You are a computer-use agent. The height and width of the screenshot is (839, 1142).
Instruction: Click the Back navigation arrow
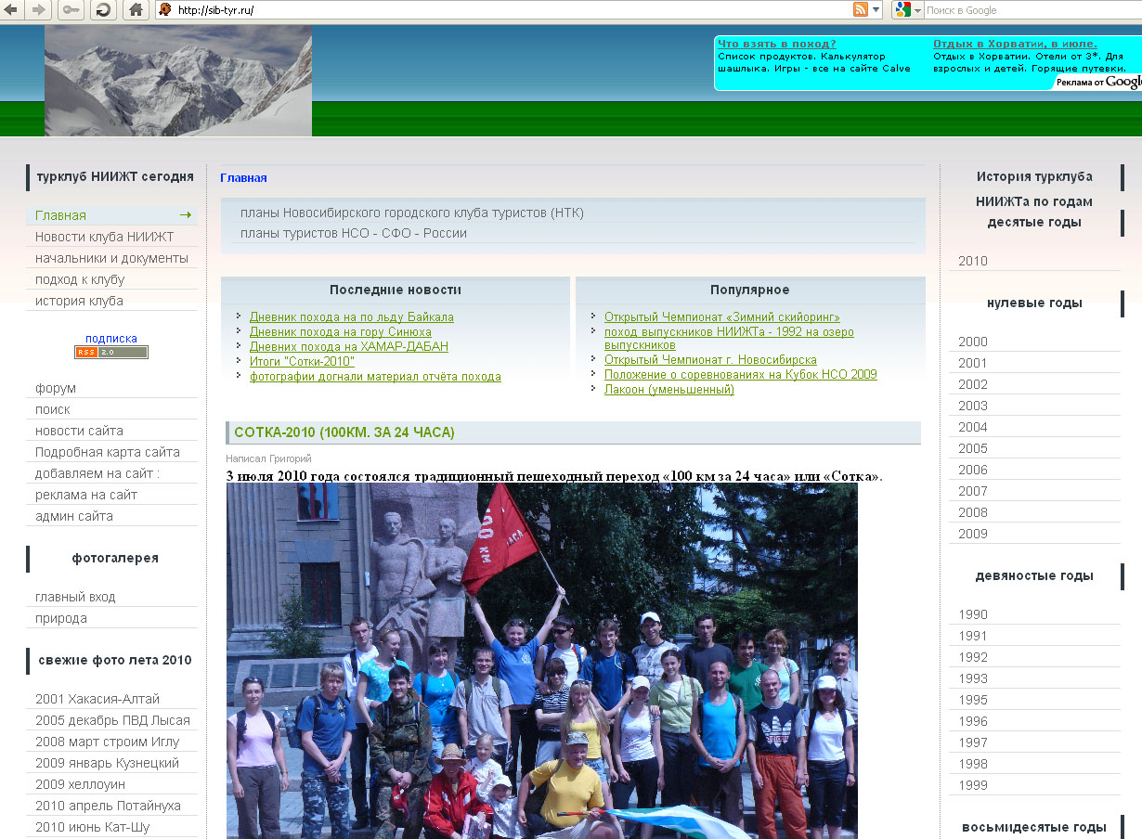point(13,10)
